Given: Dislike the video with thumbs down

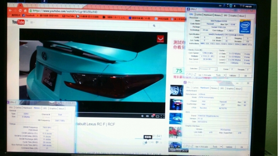Looking at the screenshot, I should (157, 142).
